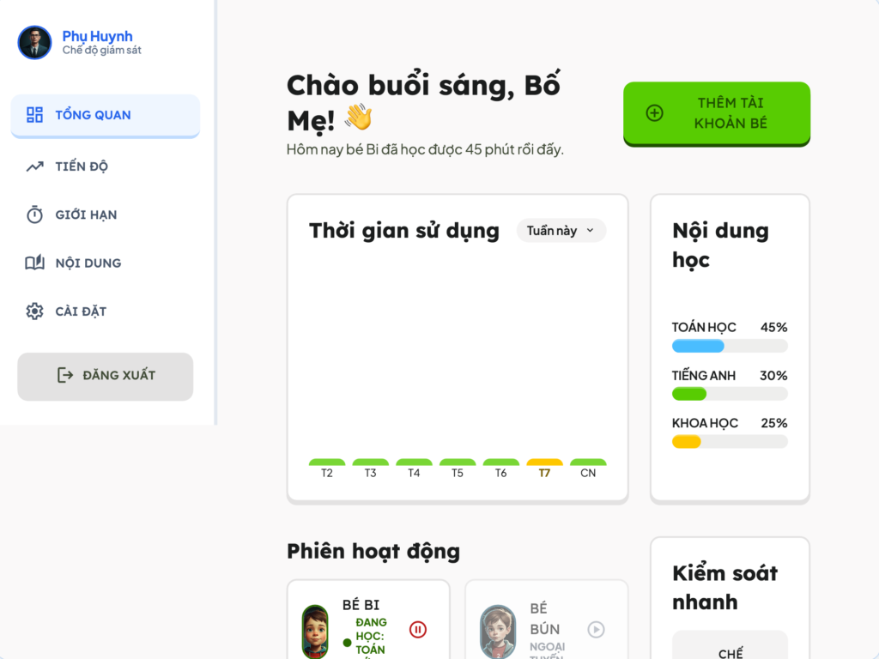Click Bé Bi's avatar thumbnail
Screen dimensions: 879x659
coord(315,632)
